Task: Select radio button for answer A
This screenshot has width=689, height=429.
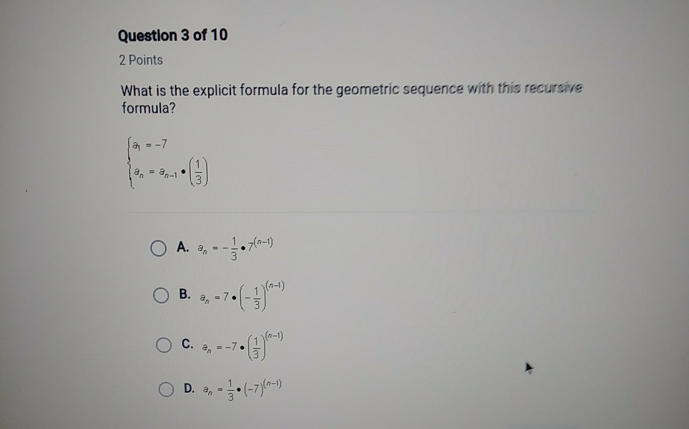Action: (x=158, y=248)
